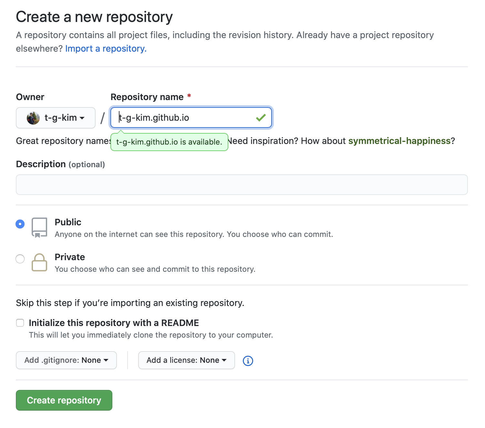Click the 'Repository name' label

point(147,97)
